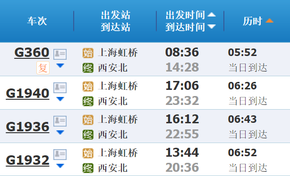Select duration 06:26
Screen dimensions: 290x176
pos(242,86)
